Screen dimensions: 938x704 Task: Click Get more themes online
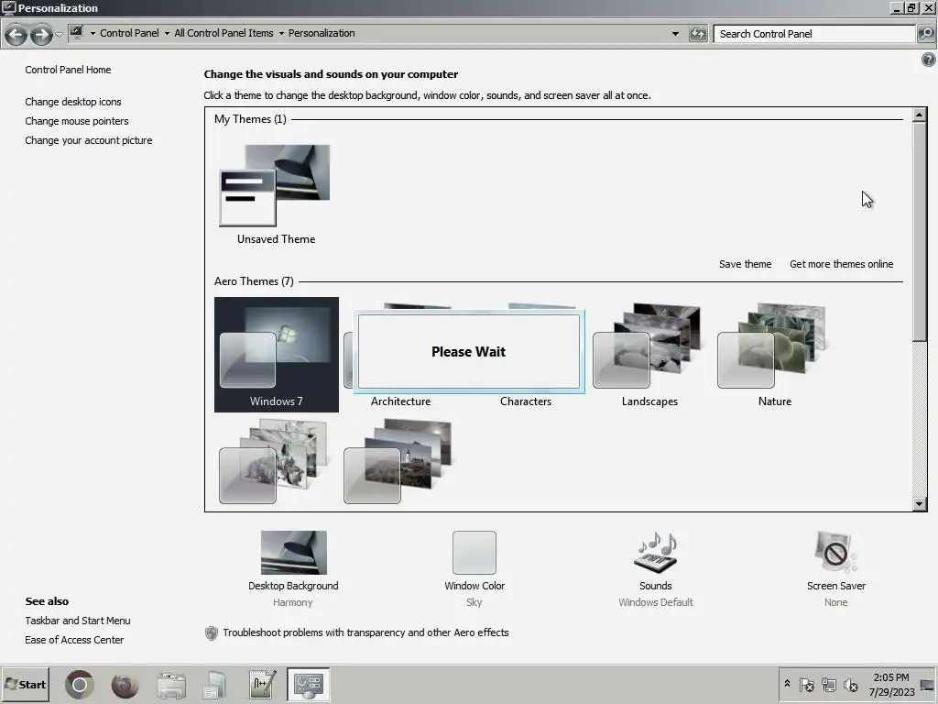click(x=841, y=264)
